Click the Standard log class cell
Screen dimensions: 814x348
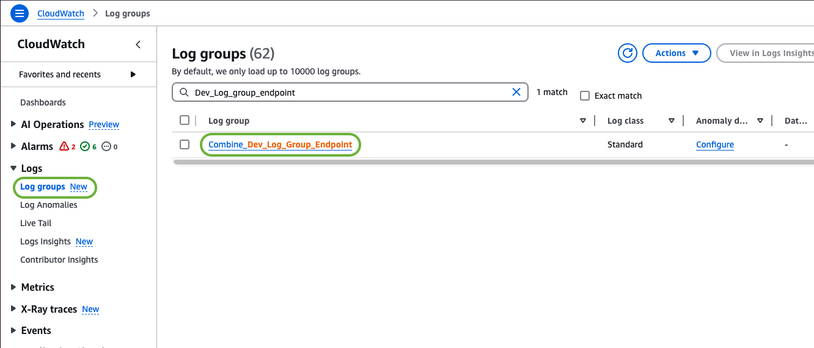pos(625,144)
